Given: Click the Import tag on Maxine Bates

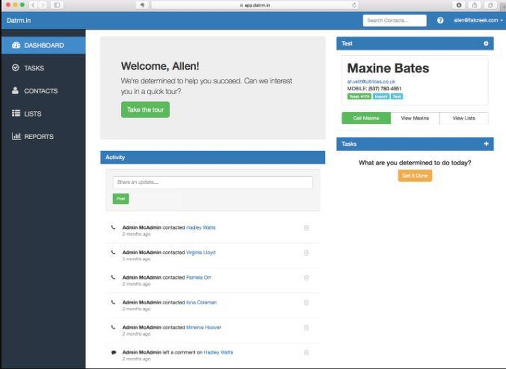Looking at the screenshot, I should point(381,97).
